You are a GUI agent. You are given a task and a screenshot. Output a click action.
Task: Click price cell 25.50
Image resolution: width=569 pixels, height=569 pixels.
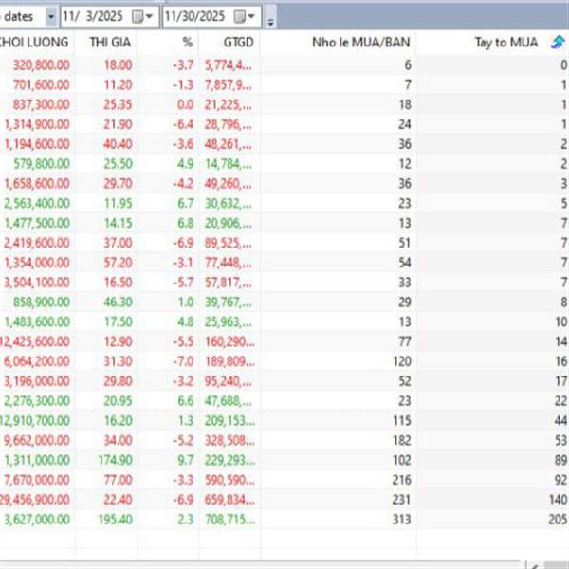point(118,164)
